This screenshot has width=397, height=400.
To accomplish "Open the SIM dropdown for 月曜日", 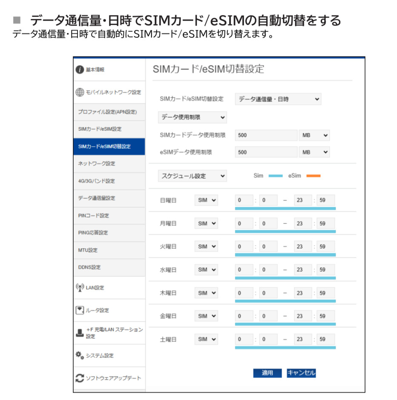I will click(206, 223).
